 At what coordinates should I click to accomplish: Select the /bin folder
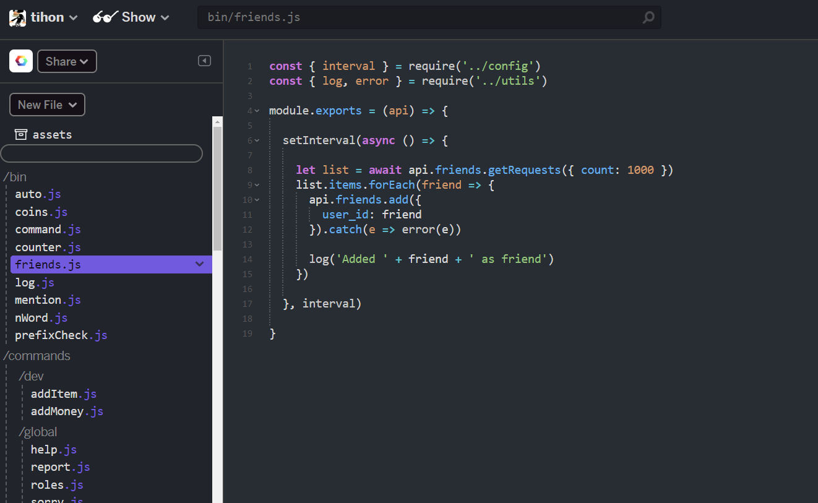15,177
